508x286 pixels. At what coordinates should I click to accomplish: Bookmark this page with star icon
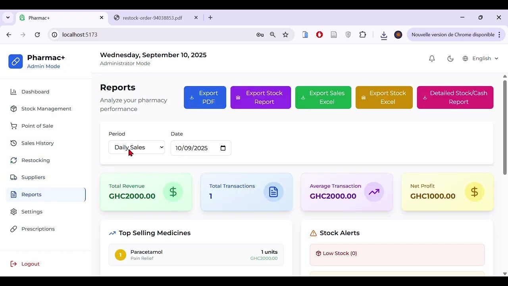285,35
